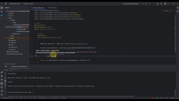This screenshot has width=179, height=101.
Task: Click the Run panel label
Action: [x=6, y=66]
